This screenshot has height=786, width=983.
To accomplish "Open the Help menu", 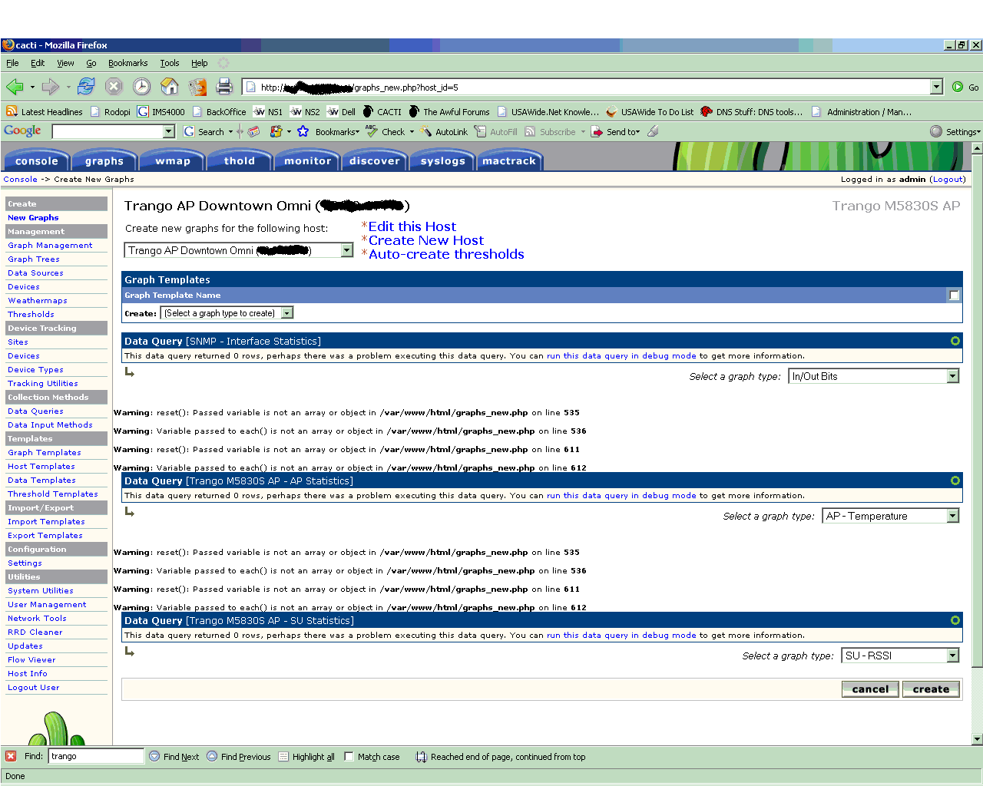I will tap(200, 63).
